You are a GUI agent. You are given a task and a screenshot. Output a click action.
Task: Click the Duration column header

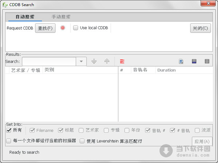point(184,70)
